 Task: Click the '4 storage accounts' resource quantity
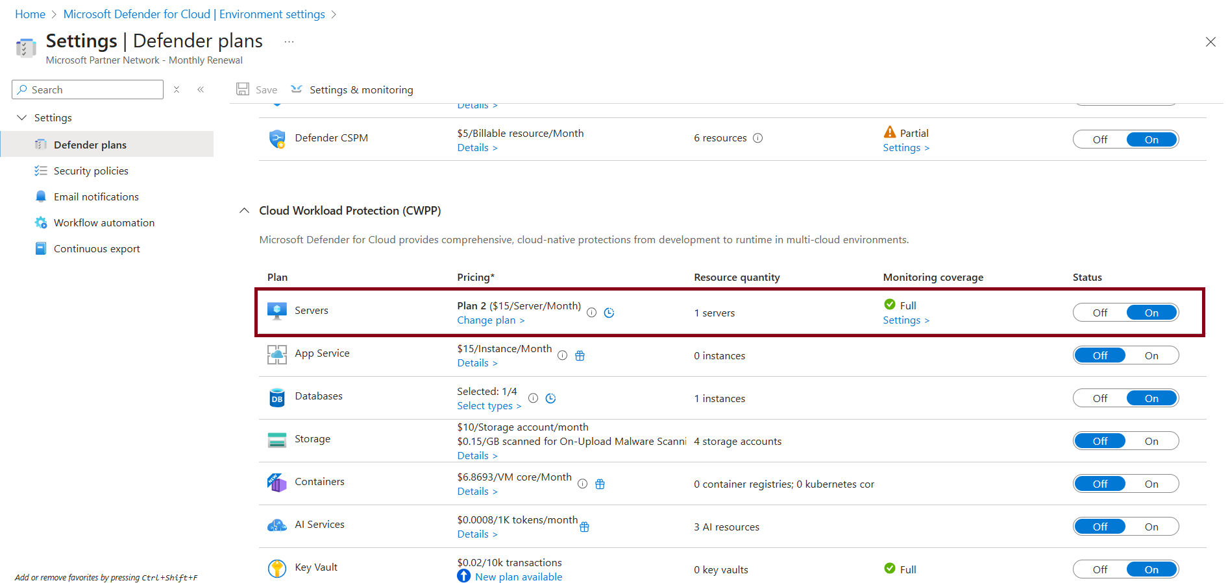(x=737, y=441)
